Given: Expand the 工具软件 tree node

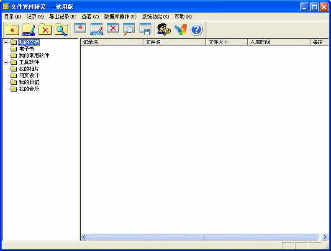Looking at the screenshot, I should click(6, 62).
